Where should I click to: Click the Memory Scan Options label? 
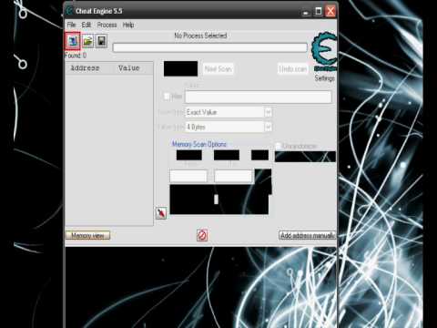click(x=199, y=144)
